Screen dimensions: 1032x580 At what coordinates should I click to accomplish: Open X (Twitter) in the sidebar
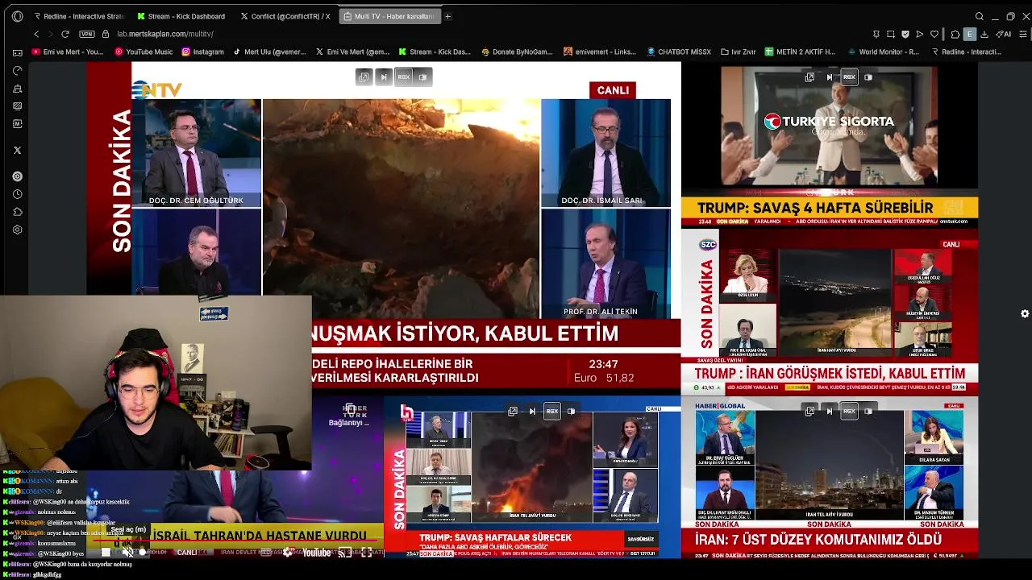[x=17, y=150]
